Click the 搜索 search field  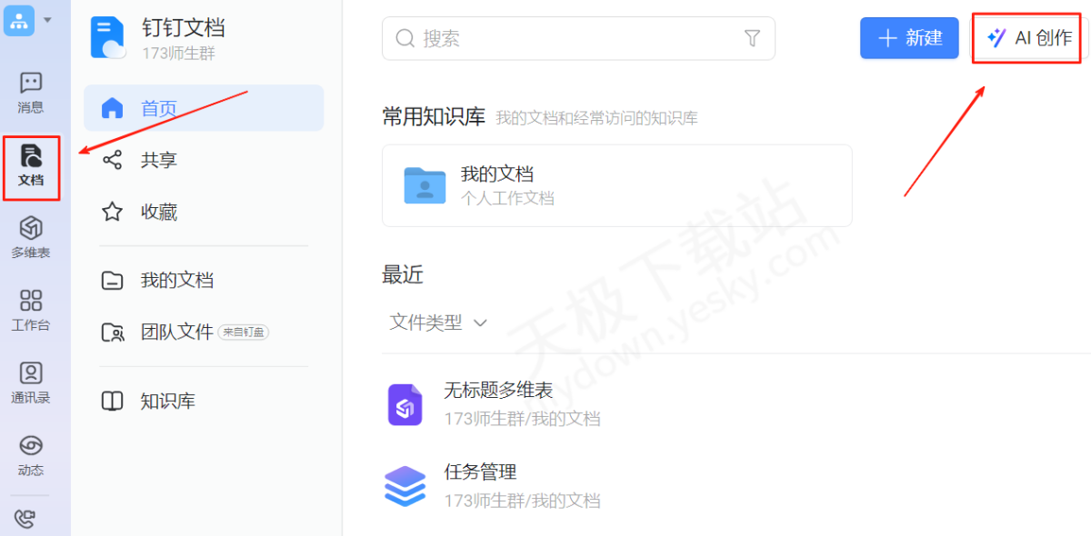tap(578, 38)
